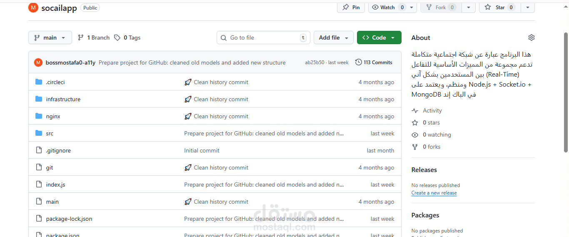
Task: View the 1 Branch link
Action: tap(94, 37)
